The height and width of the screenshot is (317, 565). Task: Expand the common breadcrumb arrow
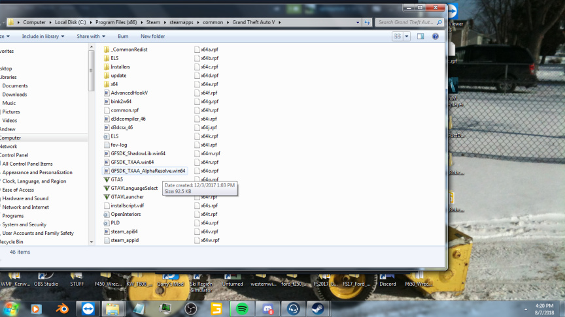point(228,22)
